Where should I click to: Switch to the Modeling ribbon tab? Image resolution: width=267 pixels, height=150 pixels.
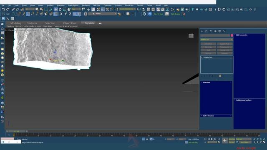pos(16,23)
